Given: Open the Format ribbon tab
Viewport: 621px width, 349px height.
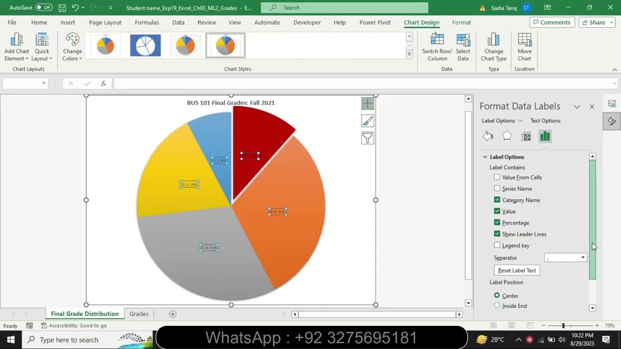Looking at the screenshot, I should point(461,22).
